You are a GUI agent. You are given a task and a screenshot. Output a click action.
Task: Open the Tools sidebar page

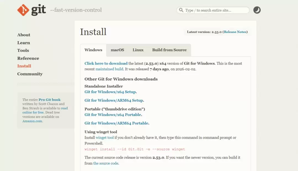[23, 50]
